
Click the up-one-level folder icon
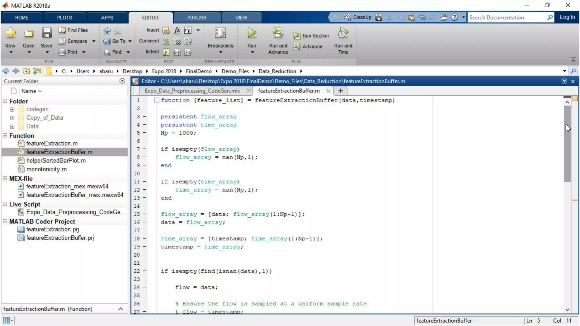pos(26,71)
